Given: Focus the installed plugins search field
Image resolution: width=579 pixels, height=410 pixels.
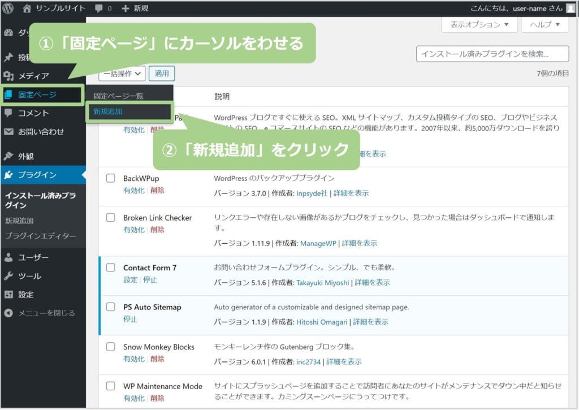Looking at the screenshot, I should click(x=492, y=54).
